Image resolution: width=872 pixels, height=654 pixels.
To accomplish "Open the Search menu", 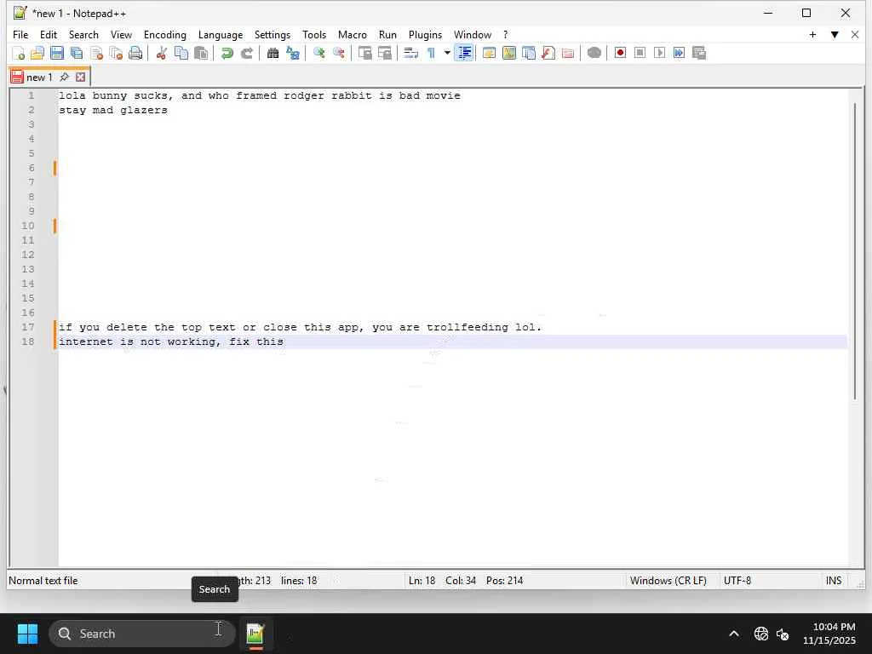I will [83, 34].
